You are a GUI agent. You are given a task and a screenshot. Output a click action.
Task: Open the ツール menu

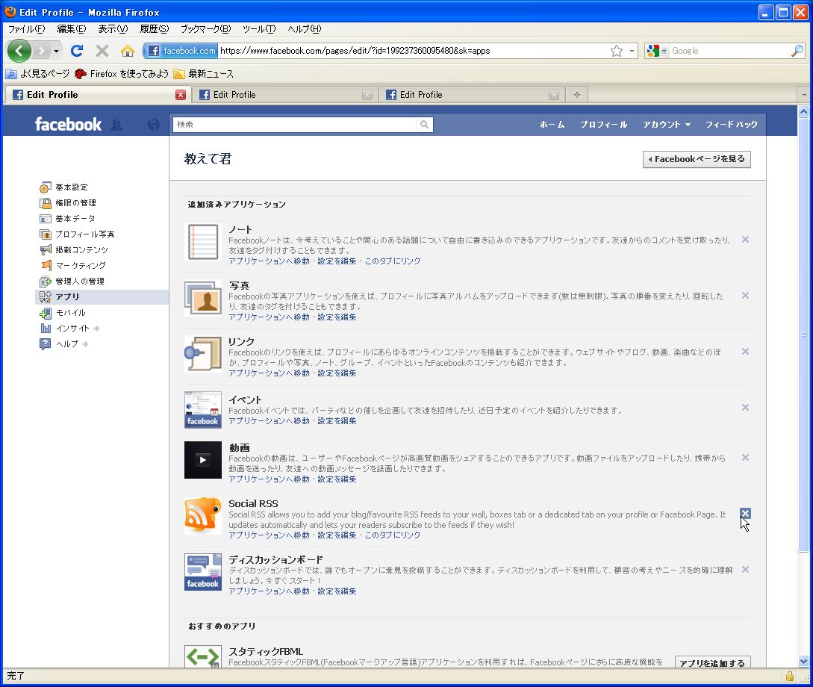coord(259,29)
